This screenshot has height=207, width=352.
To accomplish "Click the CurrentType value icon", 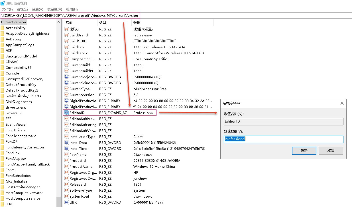I will (x=67, y=89).
